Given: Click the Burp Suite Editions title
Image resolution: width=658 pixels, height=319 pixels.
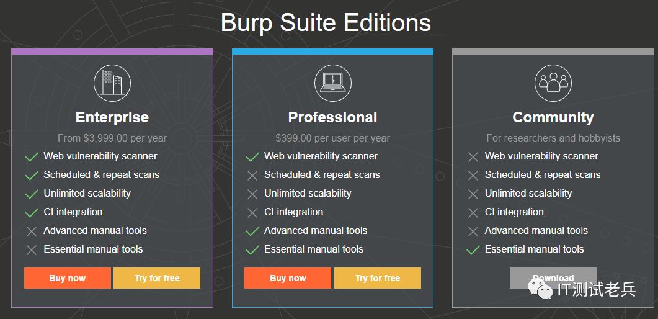Looking at the screenshot, I should coord(326,24).
